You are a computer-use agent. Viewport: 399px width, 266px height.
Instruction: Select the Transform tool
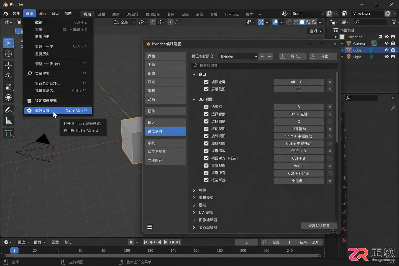[9, 98]
